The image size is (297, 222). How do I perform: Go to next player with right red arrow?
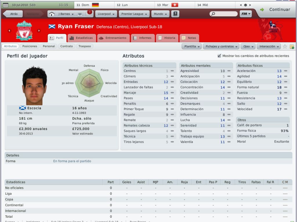pos(39,31)
